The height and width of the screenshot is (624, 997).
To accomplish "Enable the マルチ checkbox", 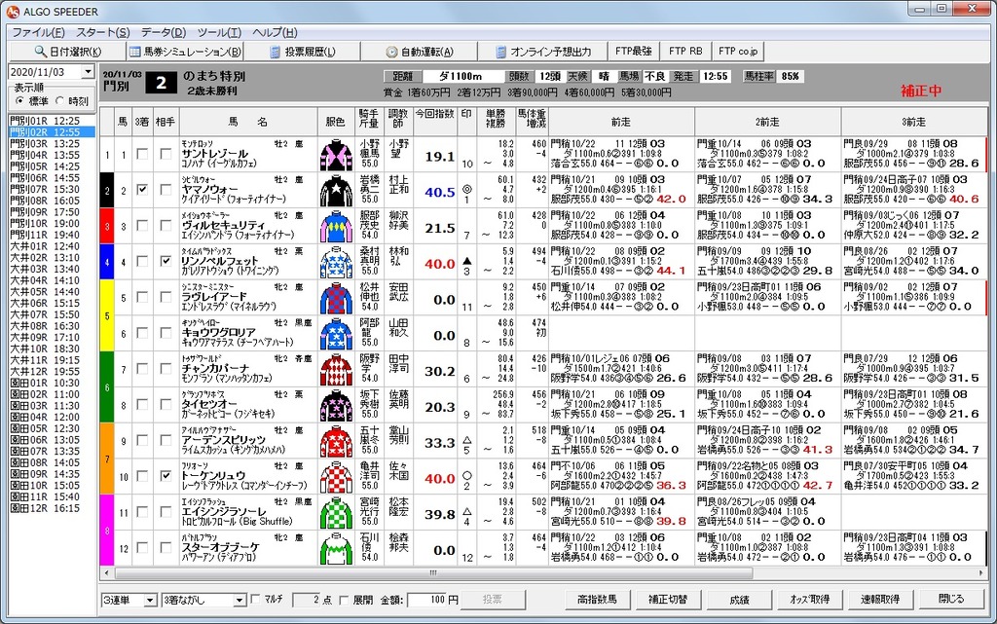I will [256, 599].
